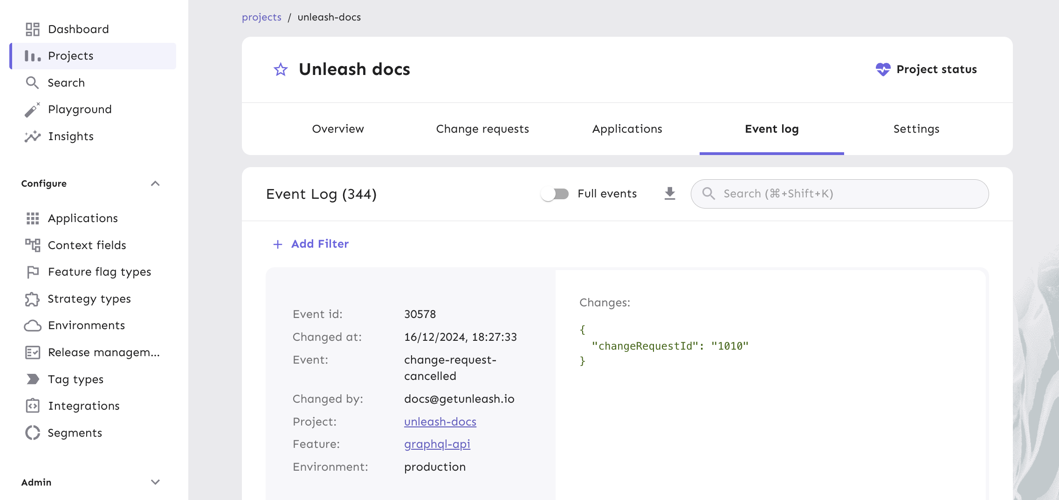Collapse the Configure section
The width and height of the screenshot is (1059, 500).
[x=156, y=183]
